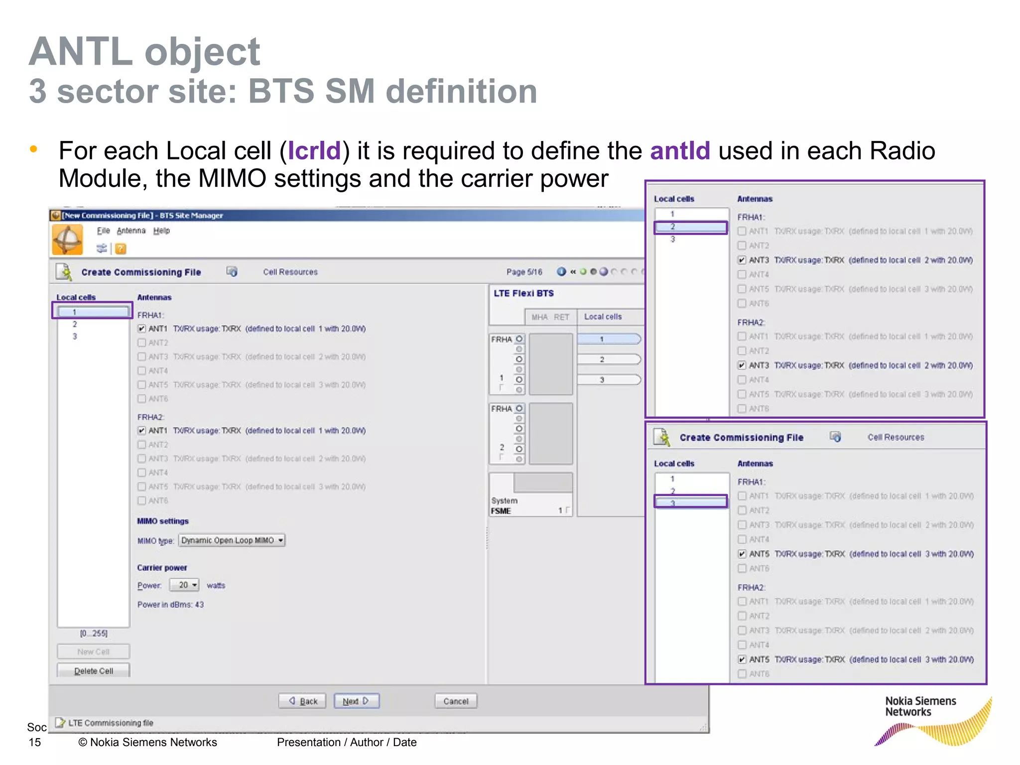Open the Help menu

coord(161,231)
